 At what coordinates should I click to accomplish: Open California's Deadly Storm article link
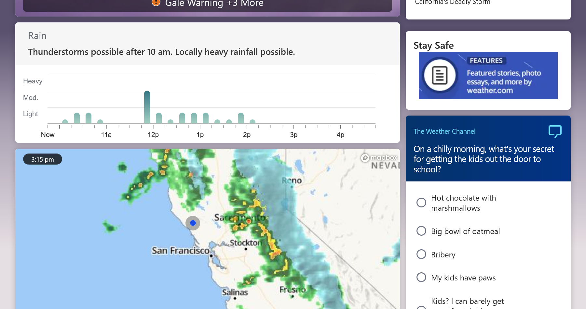(x=452, y=3)
